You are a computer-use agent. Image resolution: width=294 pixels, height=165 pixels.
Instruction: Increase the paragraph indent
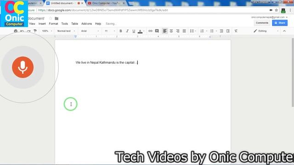(x=228, y=31)
